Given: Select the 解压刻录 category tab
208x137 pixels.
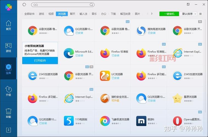Looking at the screenshot, I should pyautogui.click(x=125, y=14).
